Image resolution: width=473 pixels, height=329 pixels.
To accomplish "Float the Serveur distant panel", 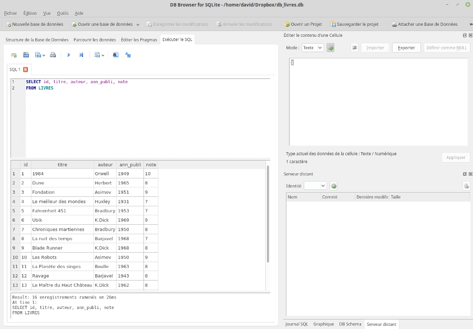I will (x=465, y=174).
